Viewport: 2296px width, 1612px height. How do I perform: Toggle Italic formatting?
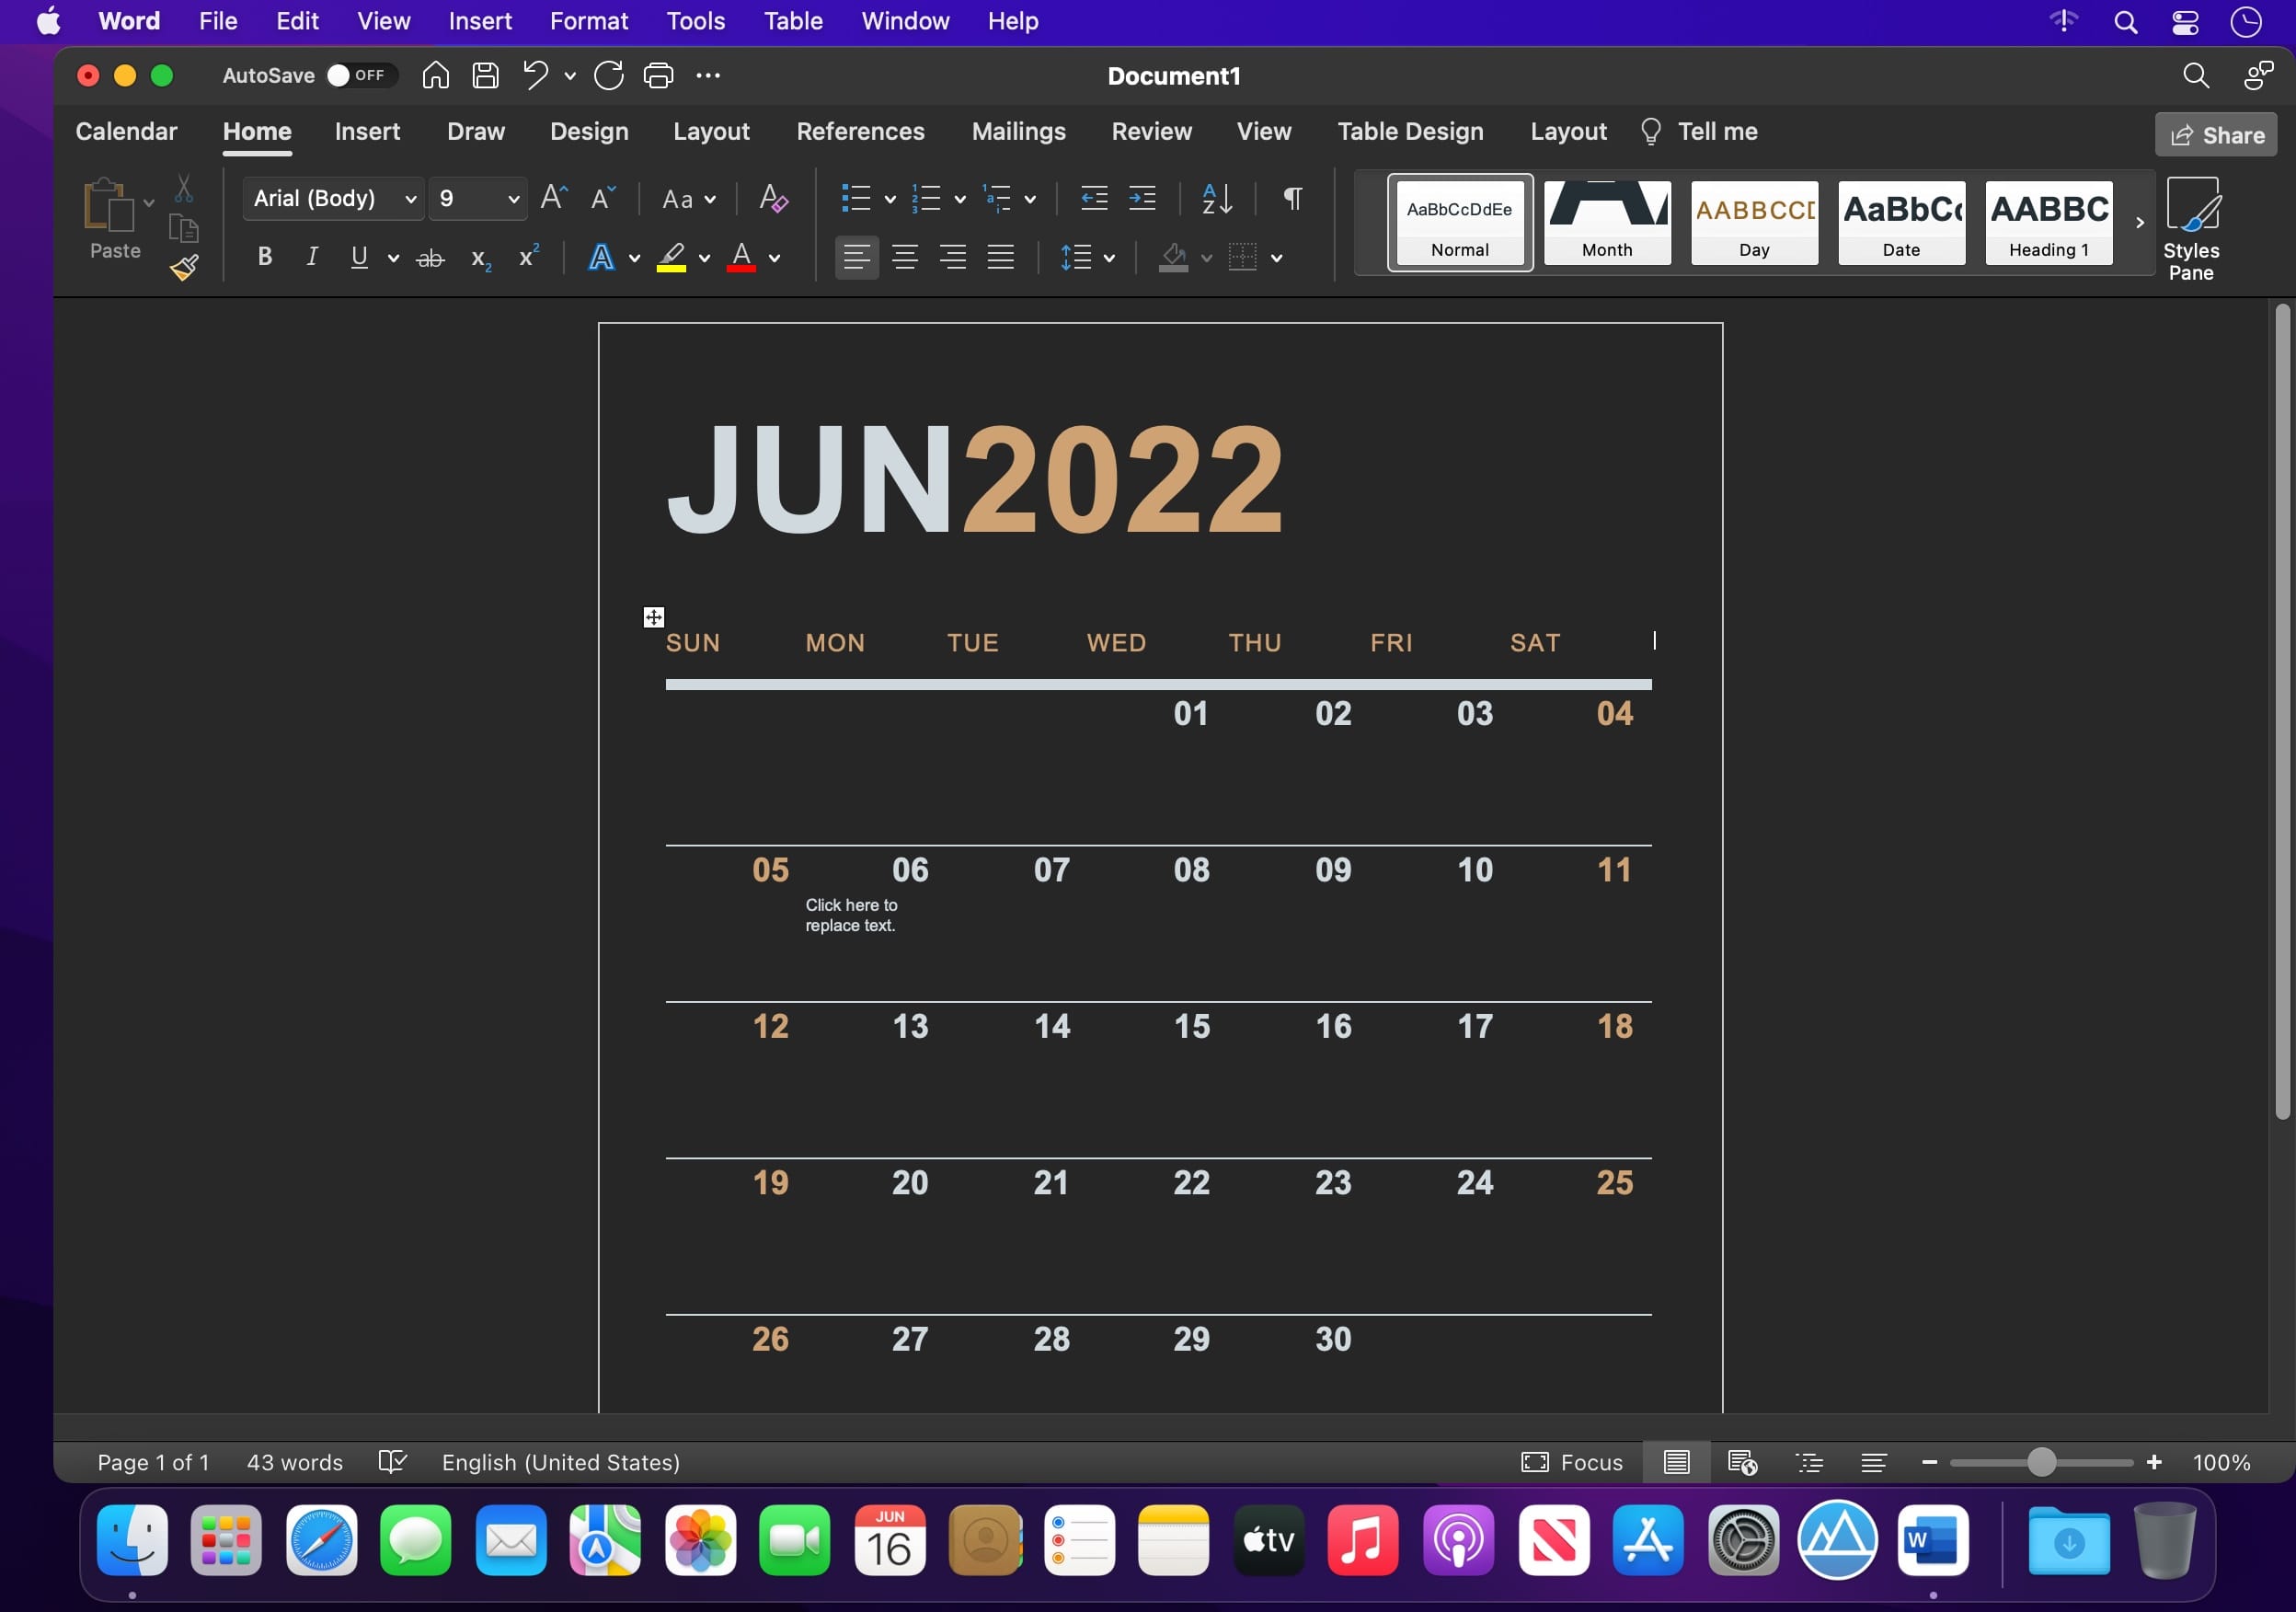[x=312, y=258]
